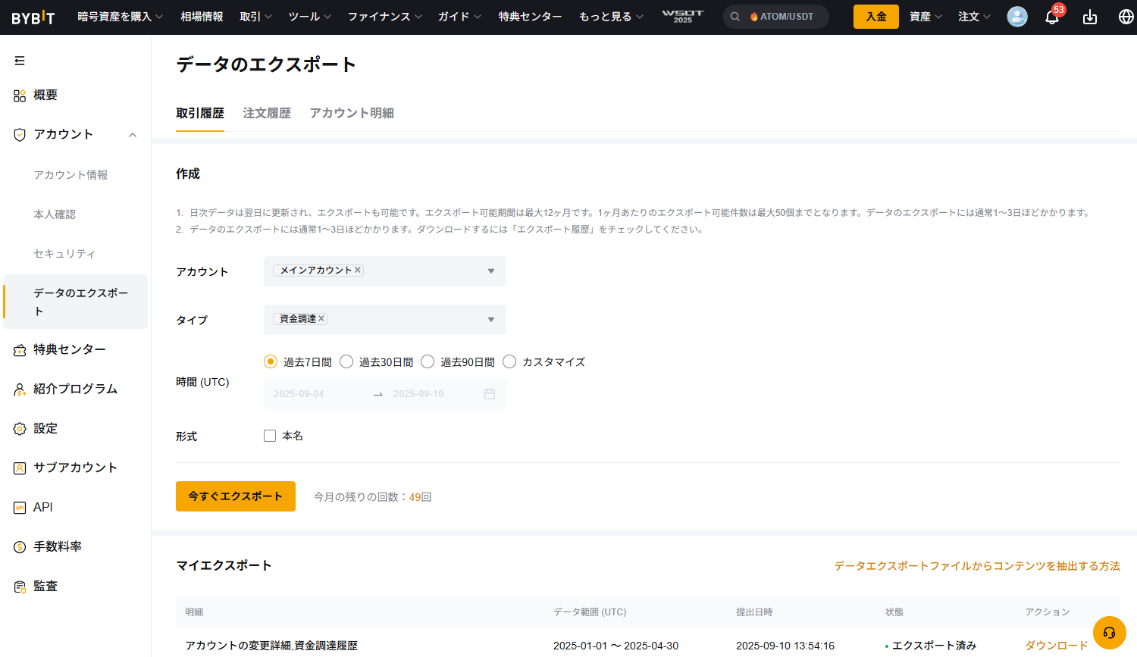Click the BYBIT logo

[32, 16]
